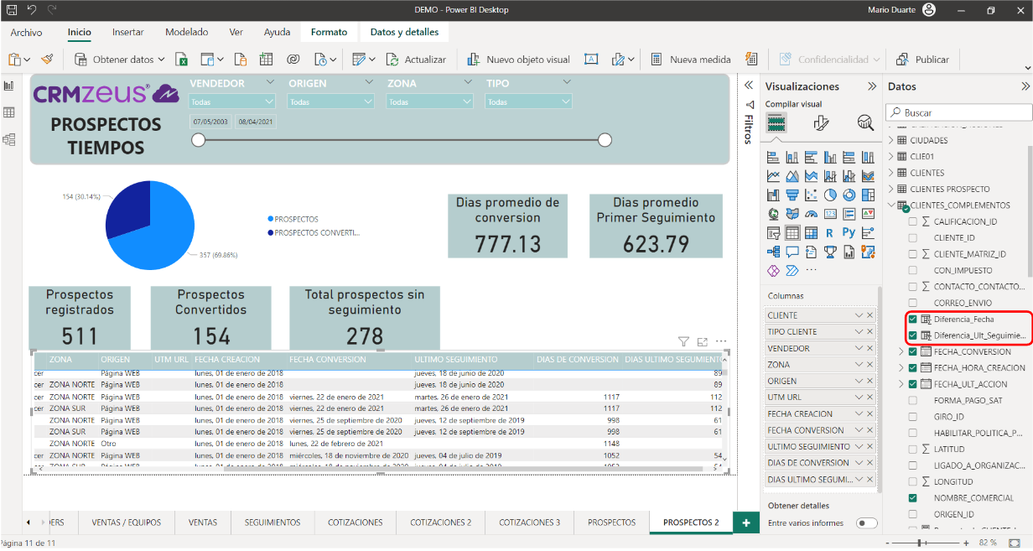This screenshot has height=551, width=1033.
Task: Expand the FECHA_CONVERSION date hierarchy
Action: (x=901, y=351)
